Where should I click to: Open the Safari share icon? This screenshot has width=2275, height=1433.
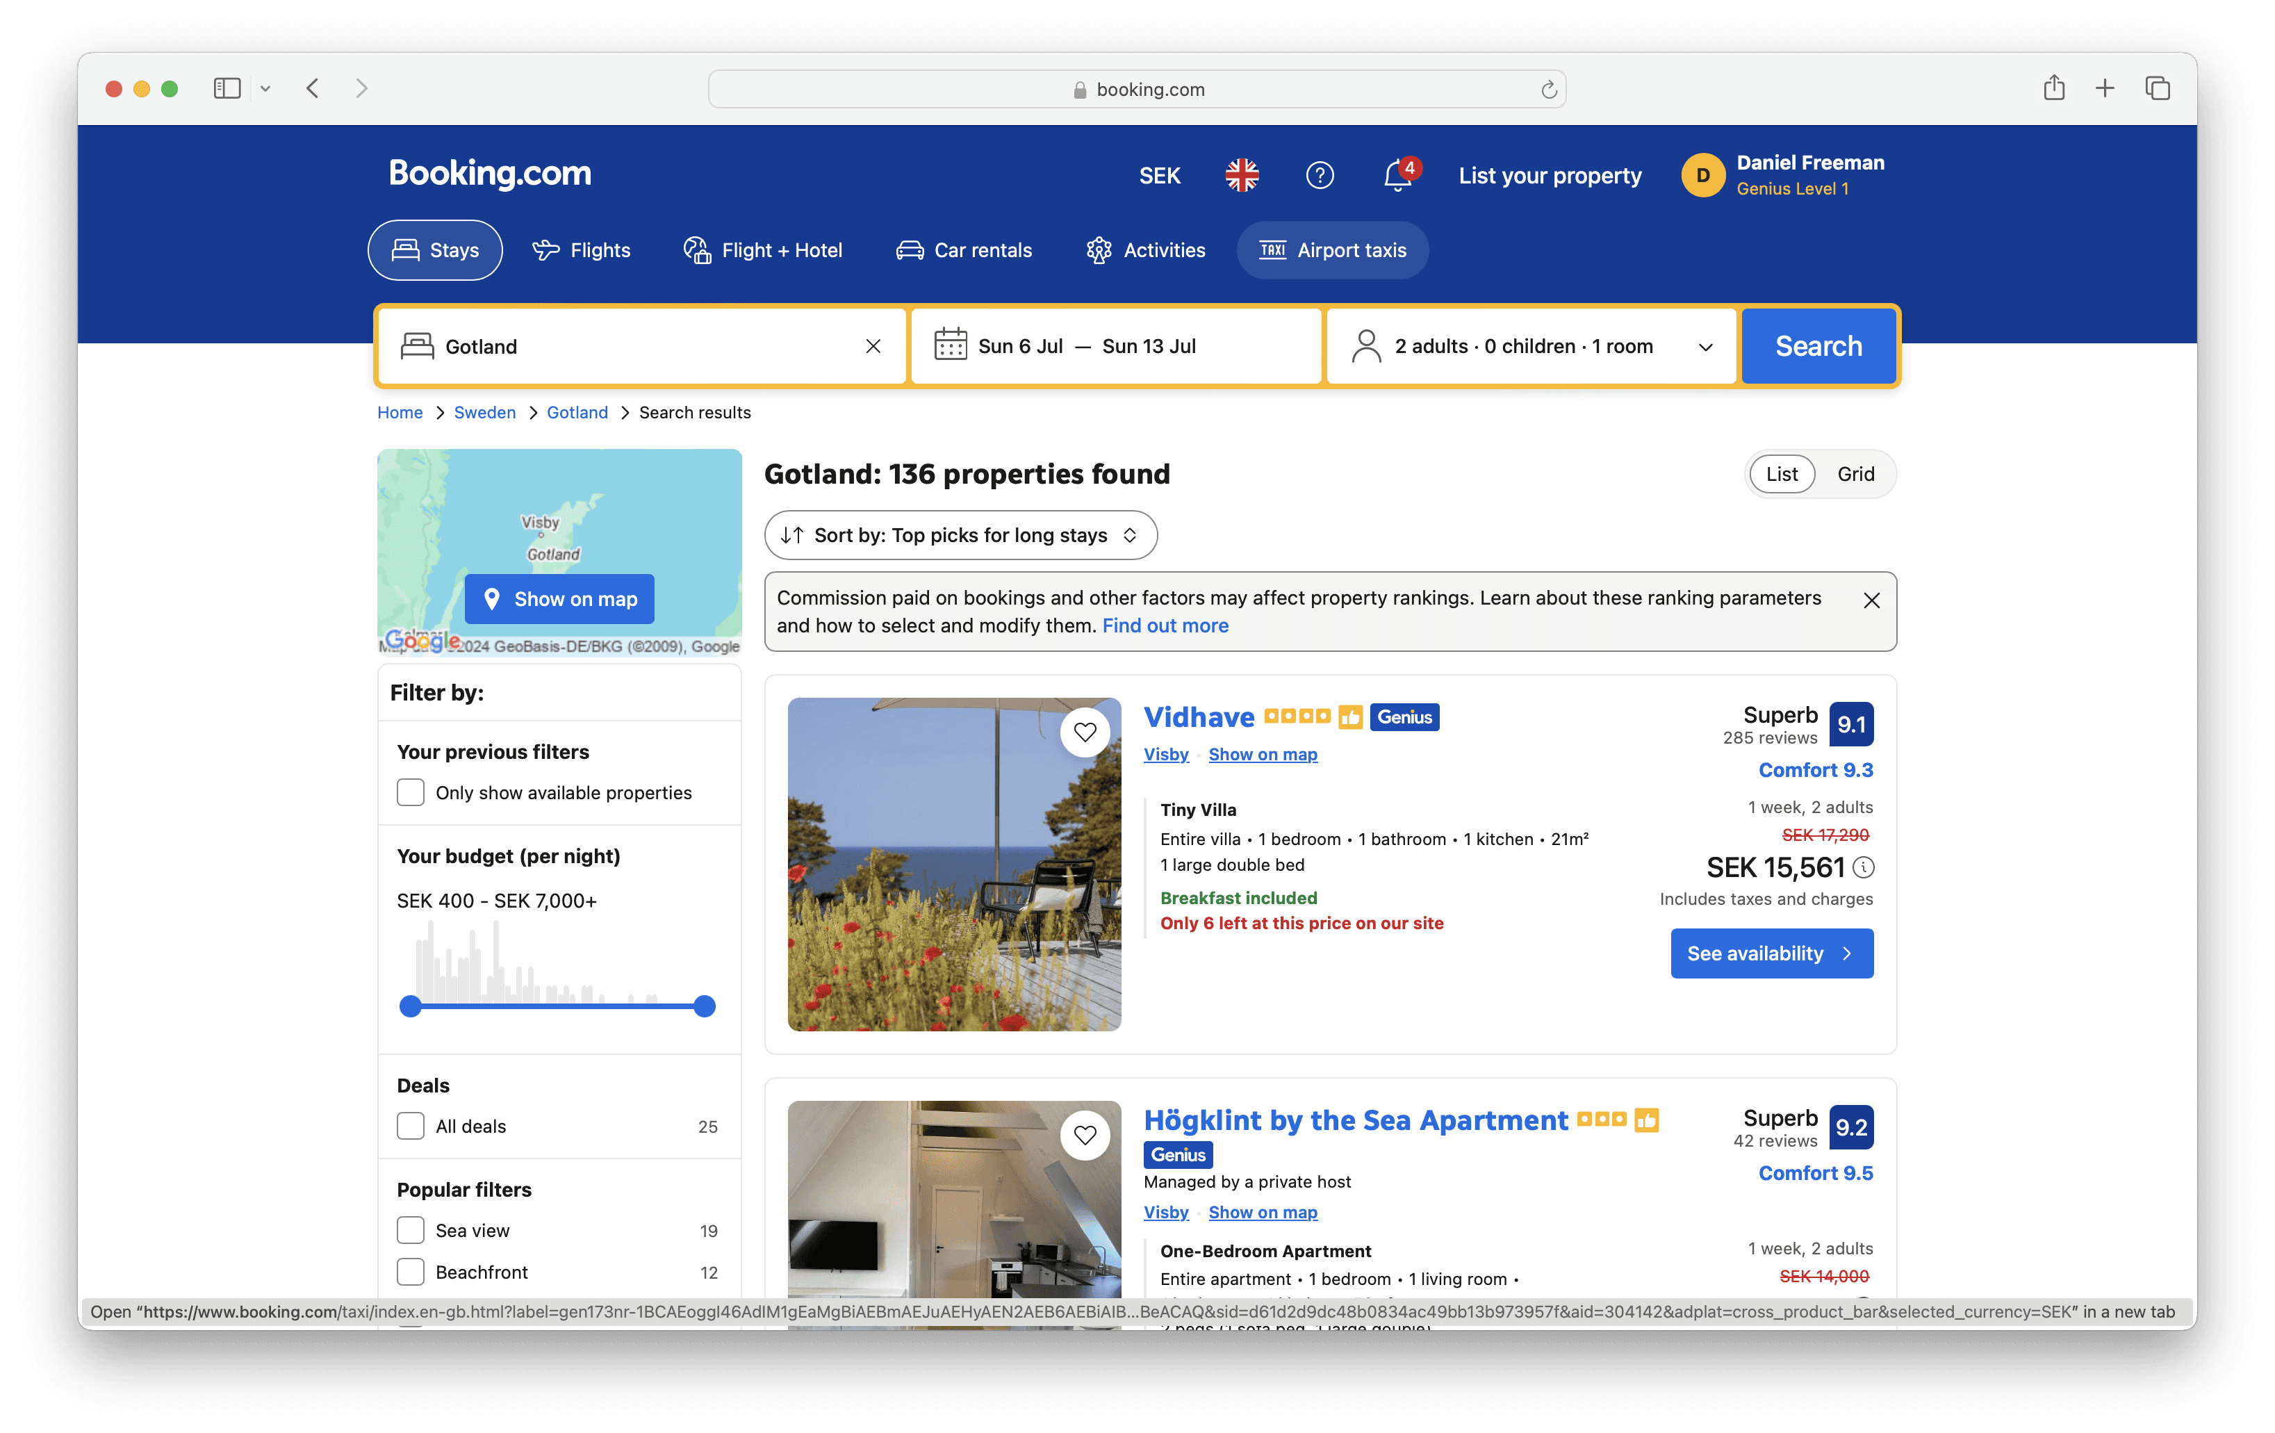pyautogui.click(x=2054, y=88)
